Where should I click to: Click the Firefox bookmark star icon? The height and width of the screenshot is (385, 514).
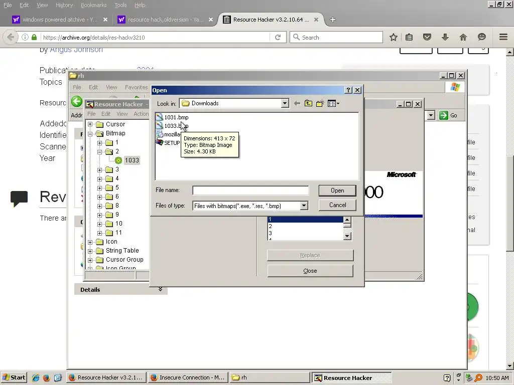[x=394, y=37]
